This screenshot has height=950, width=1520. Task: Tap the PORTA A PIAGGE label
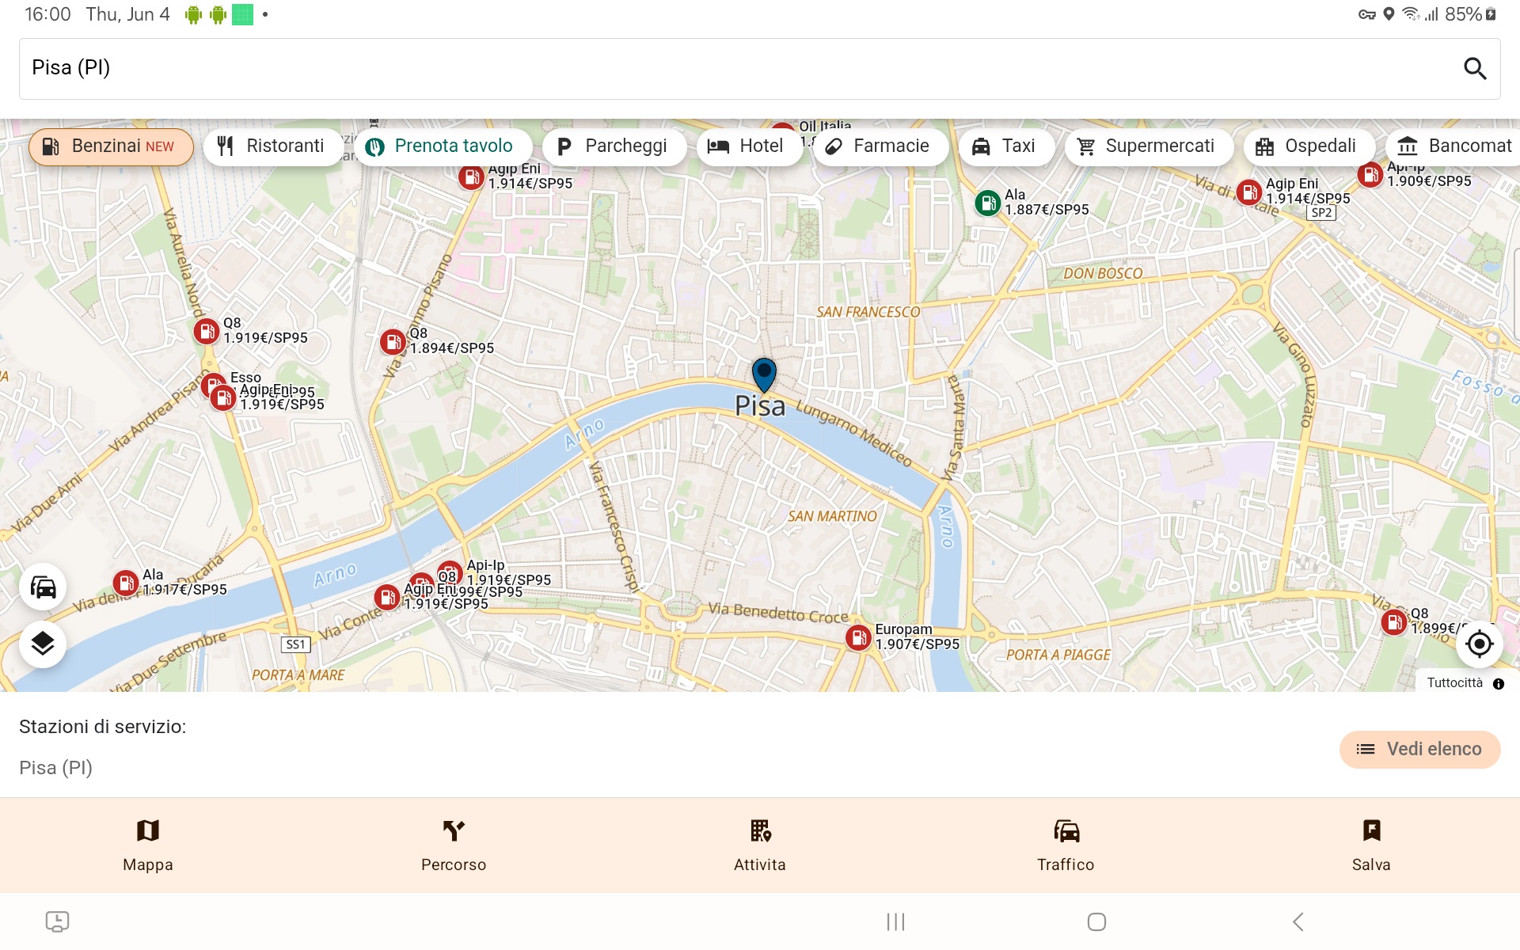pyautogui.click(x=1058, y=655)
